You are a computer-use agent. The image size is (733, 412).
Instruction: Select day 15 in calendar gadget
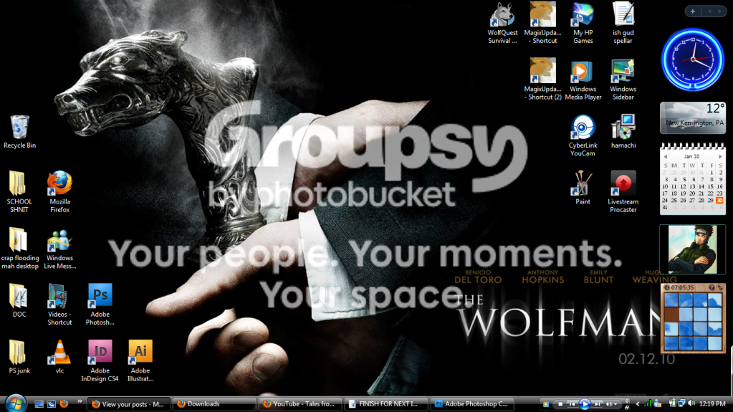click(x=711, y=186)
